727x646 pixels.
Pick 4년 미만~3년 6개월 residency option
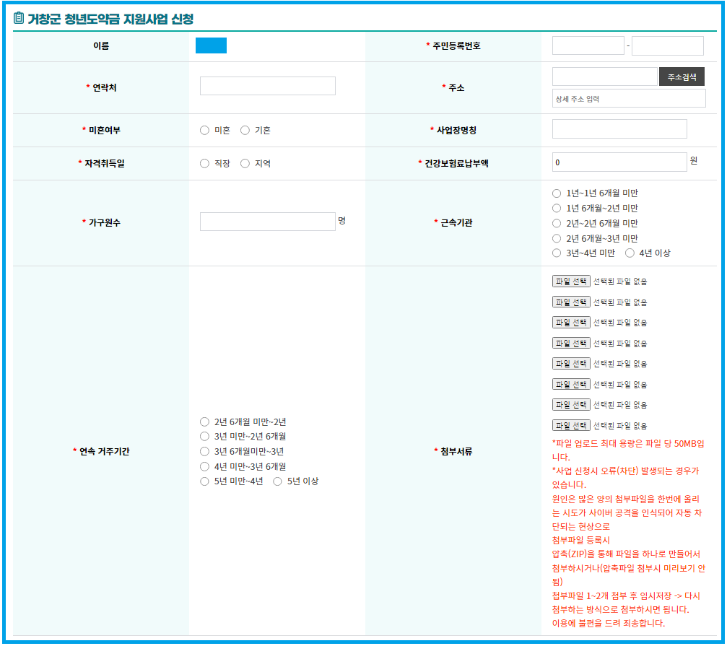coord(204,466)
